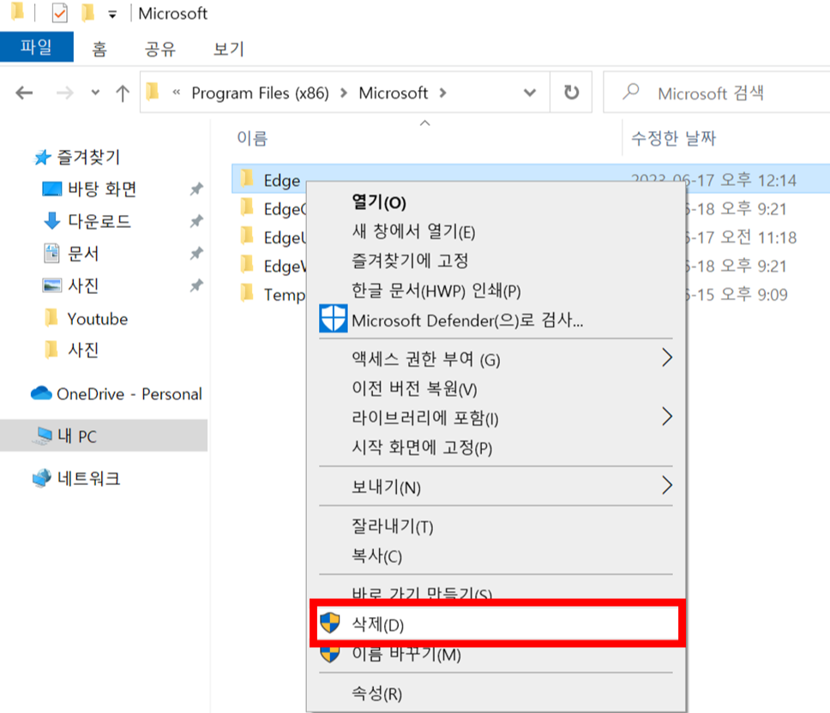Click the Microsoft Defender scan shield icon
This screenshot has width=830, height=713.
(x=334, y=320)
